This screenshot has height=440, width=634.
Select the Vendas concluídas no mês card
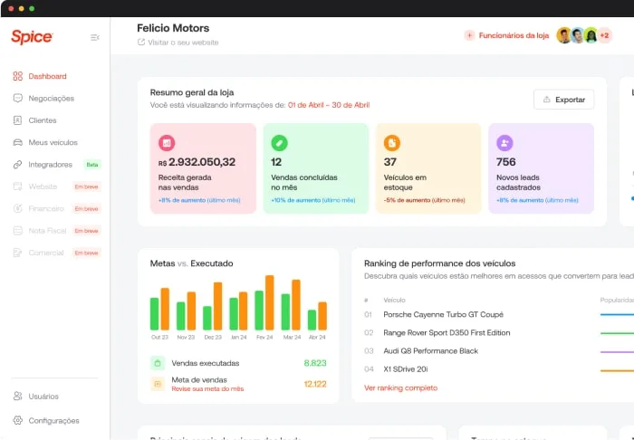(316, 168)
